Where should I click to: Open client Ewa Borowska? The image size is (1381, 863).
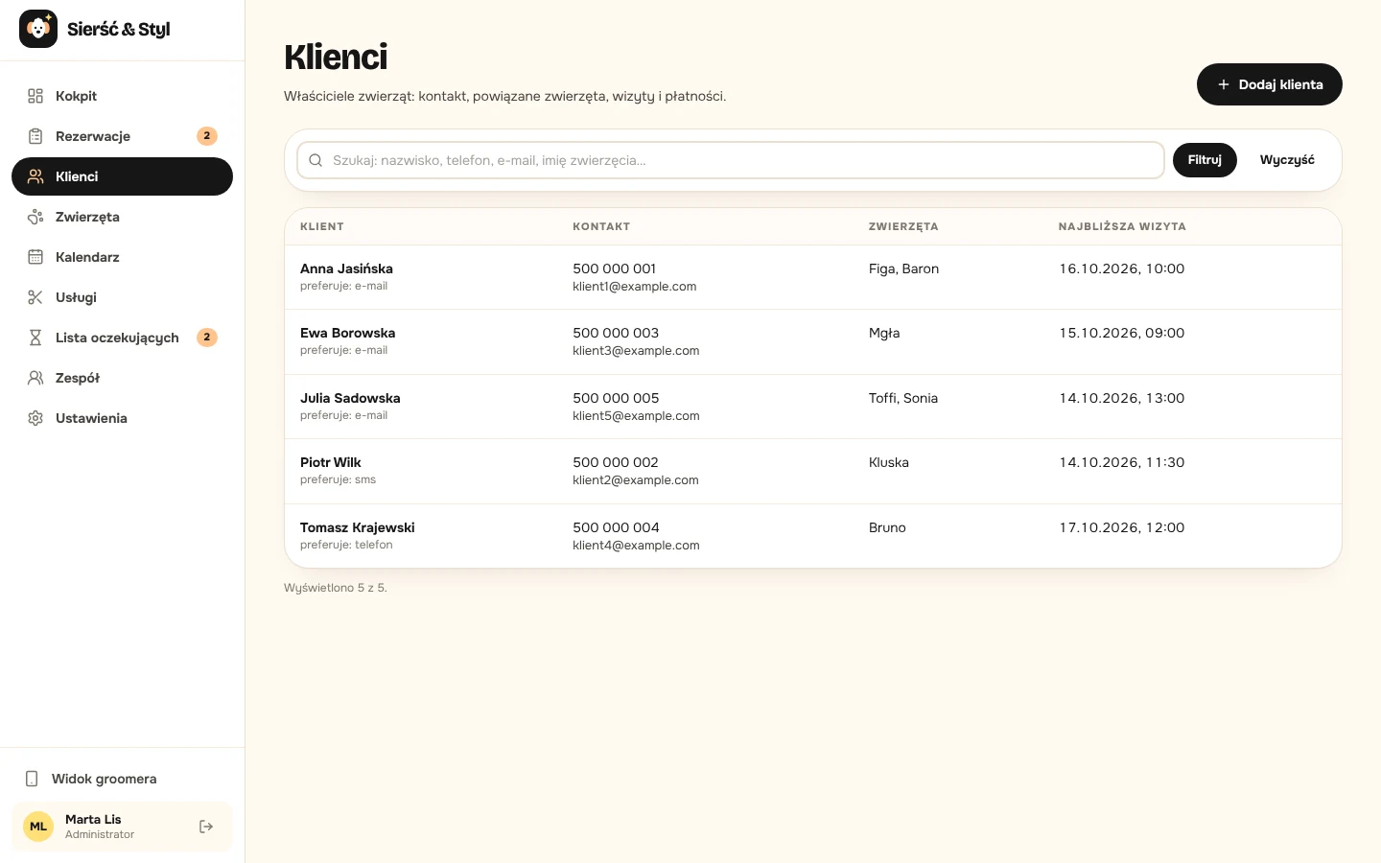pos(347,333)
